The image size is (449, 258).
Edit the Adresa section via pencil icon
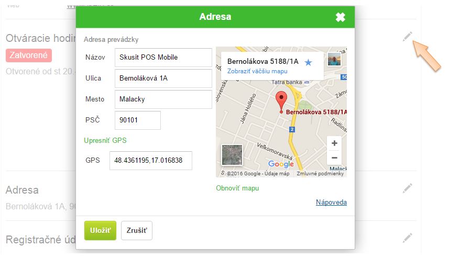tap(407, 188)
